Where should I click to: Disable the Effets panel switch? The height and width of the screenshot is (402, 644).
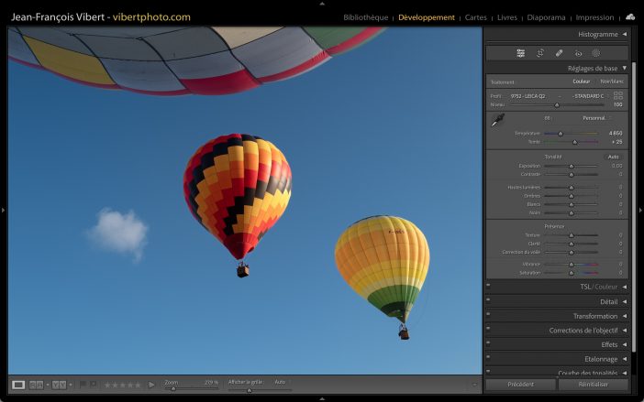pos(489,344)
